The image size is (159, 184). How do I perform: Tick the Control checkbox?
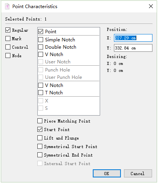point(8,47)
